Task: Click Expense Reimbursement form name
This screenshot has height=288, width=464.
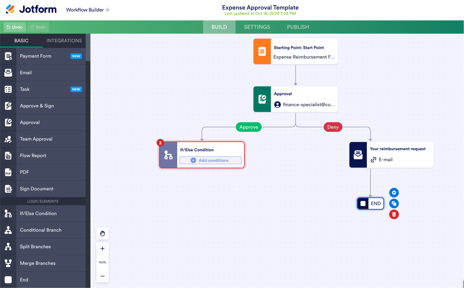Action: [304, 57]
